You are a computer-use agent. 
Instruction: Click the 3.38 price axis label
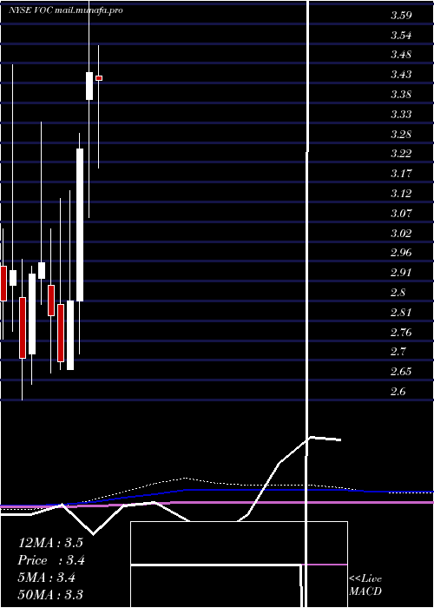coord(401,95)
